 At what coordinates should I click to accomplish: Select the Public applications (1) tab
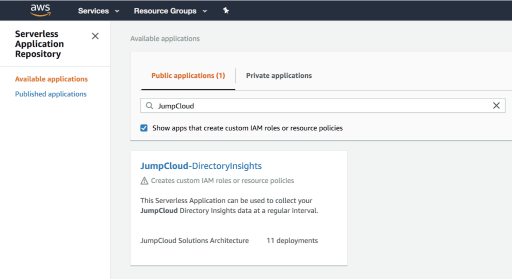point(188,76)
